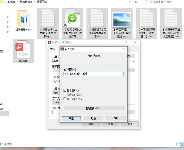Click the 村花论坛永久地址发布页 browser shortcut icon
Screen dimensions: 184x150
[x=72, y=18]
